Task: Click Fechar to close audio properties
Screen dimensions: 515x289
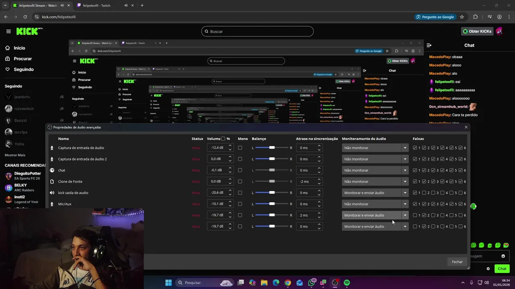Action: coord(457,262)
